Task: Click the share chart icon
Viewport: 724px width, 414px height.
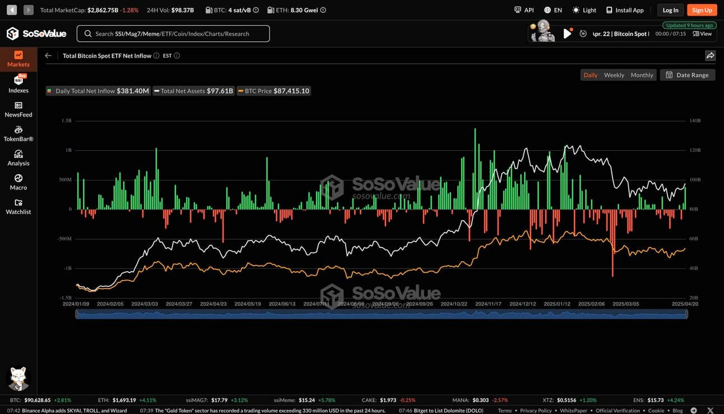Action: [710, 55]
